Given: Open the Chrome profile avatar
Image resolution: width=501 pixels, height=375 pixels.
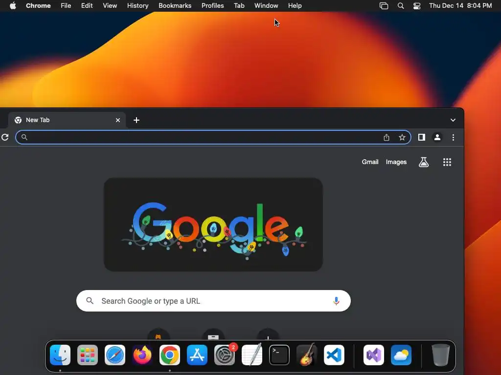Looking at the screenshot, I should point(437,137).
